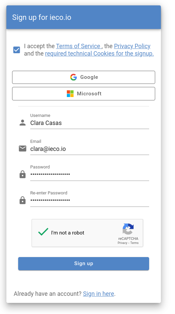Uncheck the accept terms checkbox
The image size is (175, 314).
click(16, 50)
